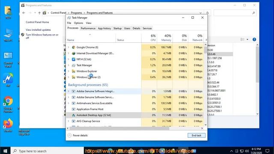Click the volume speaker tray icon
The height and width of the screenshot is (154, 274).
pyautogui.click(x=247, y=151)
